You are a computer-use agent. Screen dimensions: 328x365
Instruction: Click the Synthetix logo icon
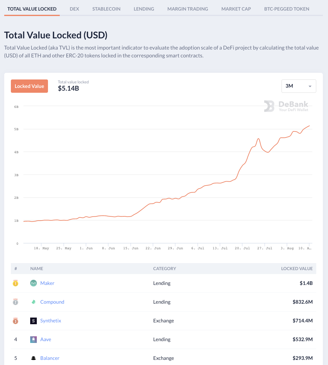point(33,321)
